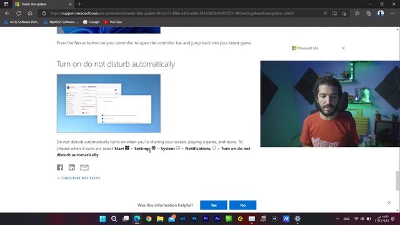Open File Explorer from taskbar
This screenshot has height=225, width=400.
pyautogui.click(x=160, y=219)
